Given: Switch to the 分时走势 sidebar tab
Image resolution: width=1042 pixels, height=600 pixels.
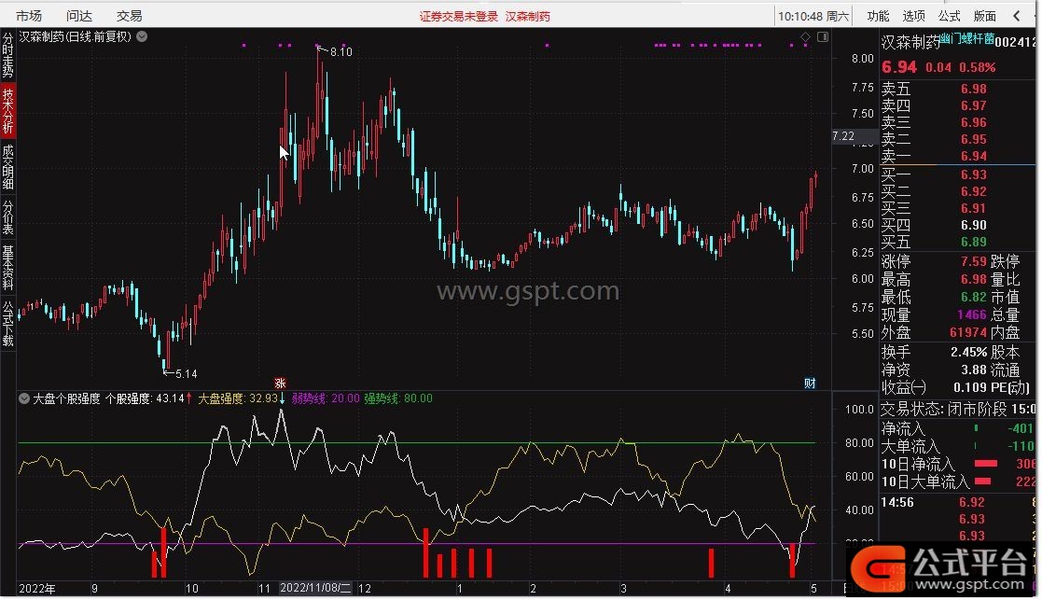Looking at the screenshot, I should coord(7,56).
